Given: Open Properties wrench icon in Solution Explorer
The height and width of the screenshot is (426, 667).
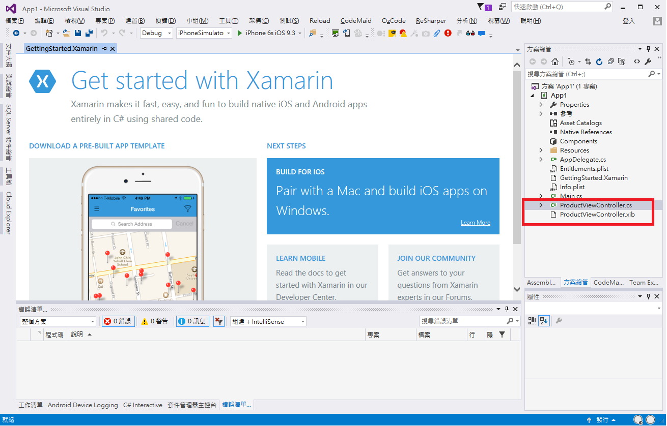Looking at the screenshot, I should (x=648, y=62).
